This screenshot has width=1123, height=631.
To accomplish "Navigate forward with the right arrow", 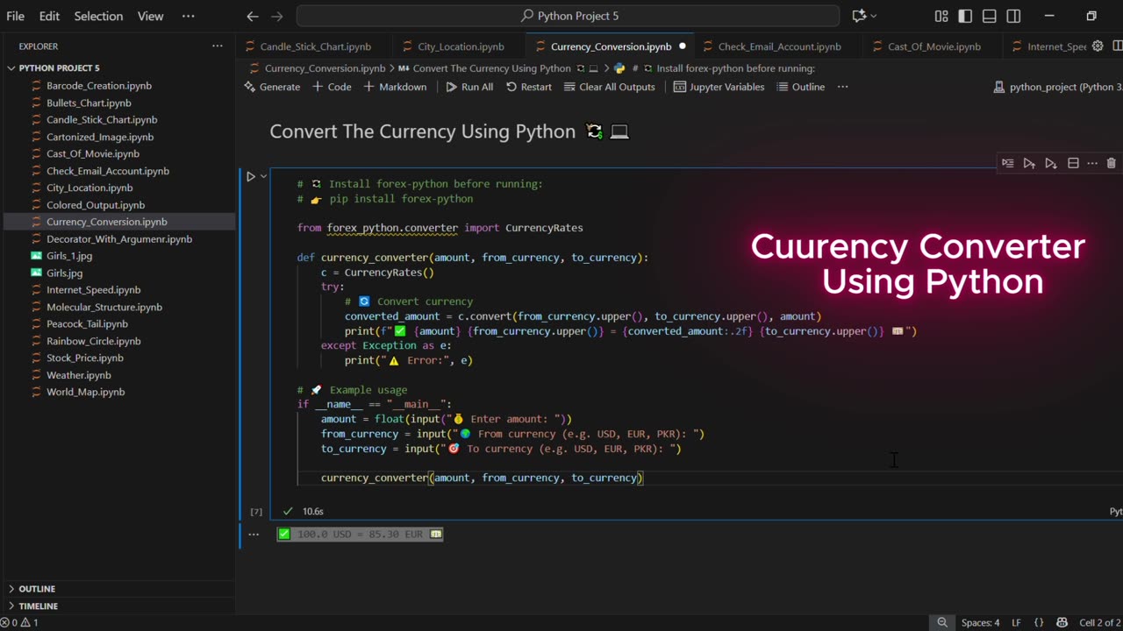I will coord(277,16).
